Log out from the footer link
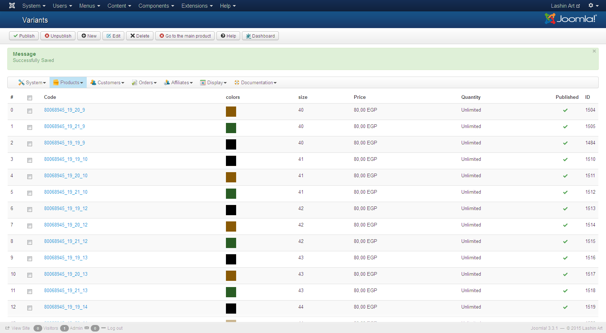Viewport: 606px width, 333px height. coord(112,328)
